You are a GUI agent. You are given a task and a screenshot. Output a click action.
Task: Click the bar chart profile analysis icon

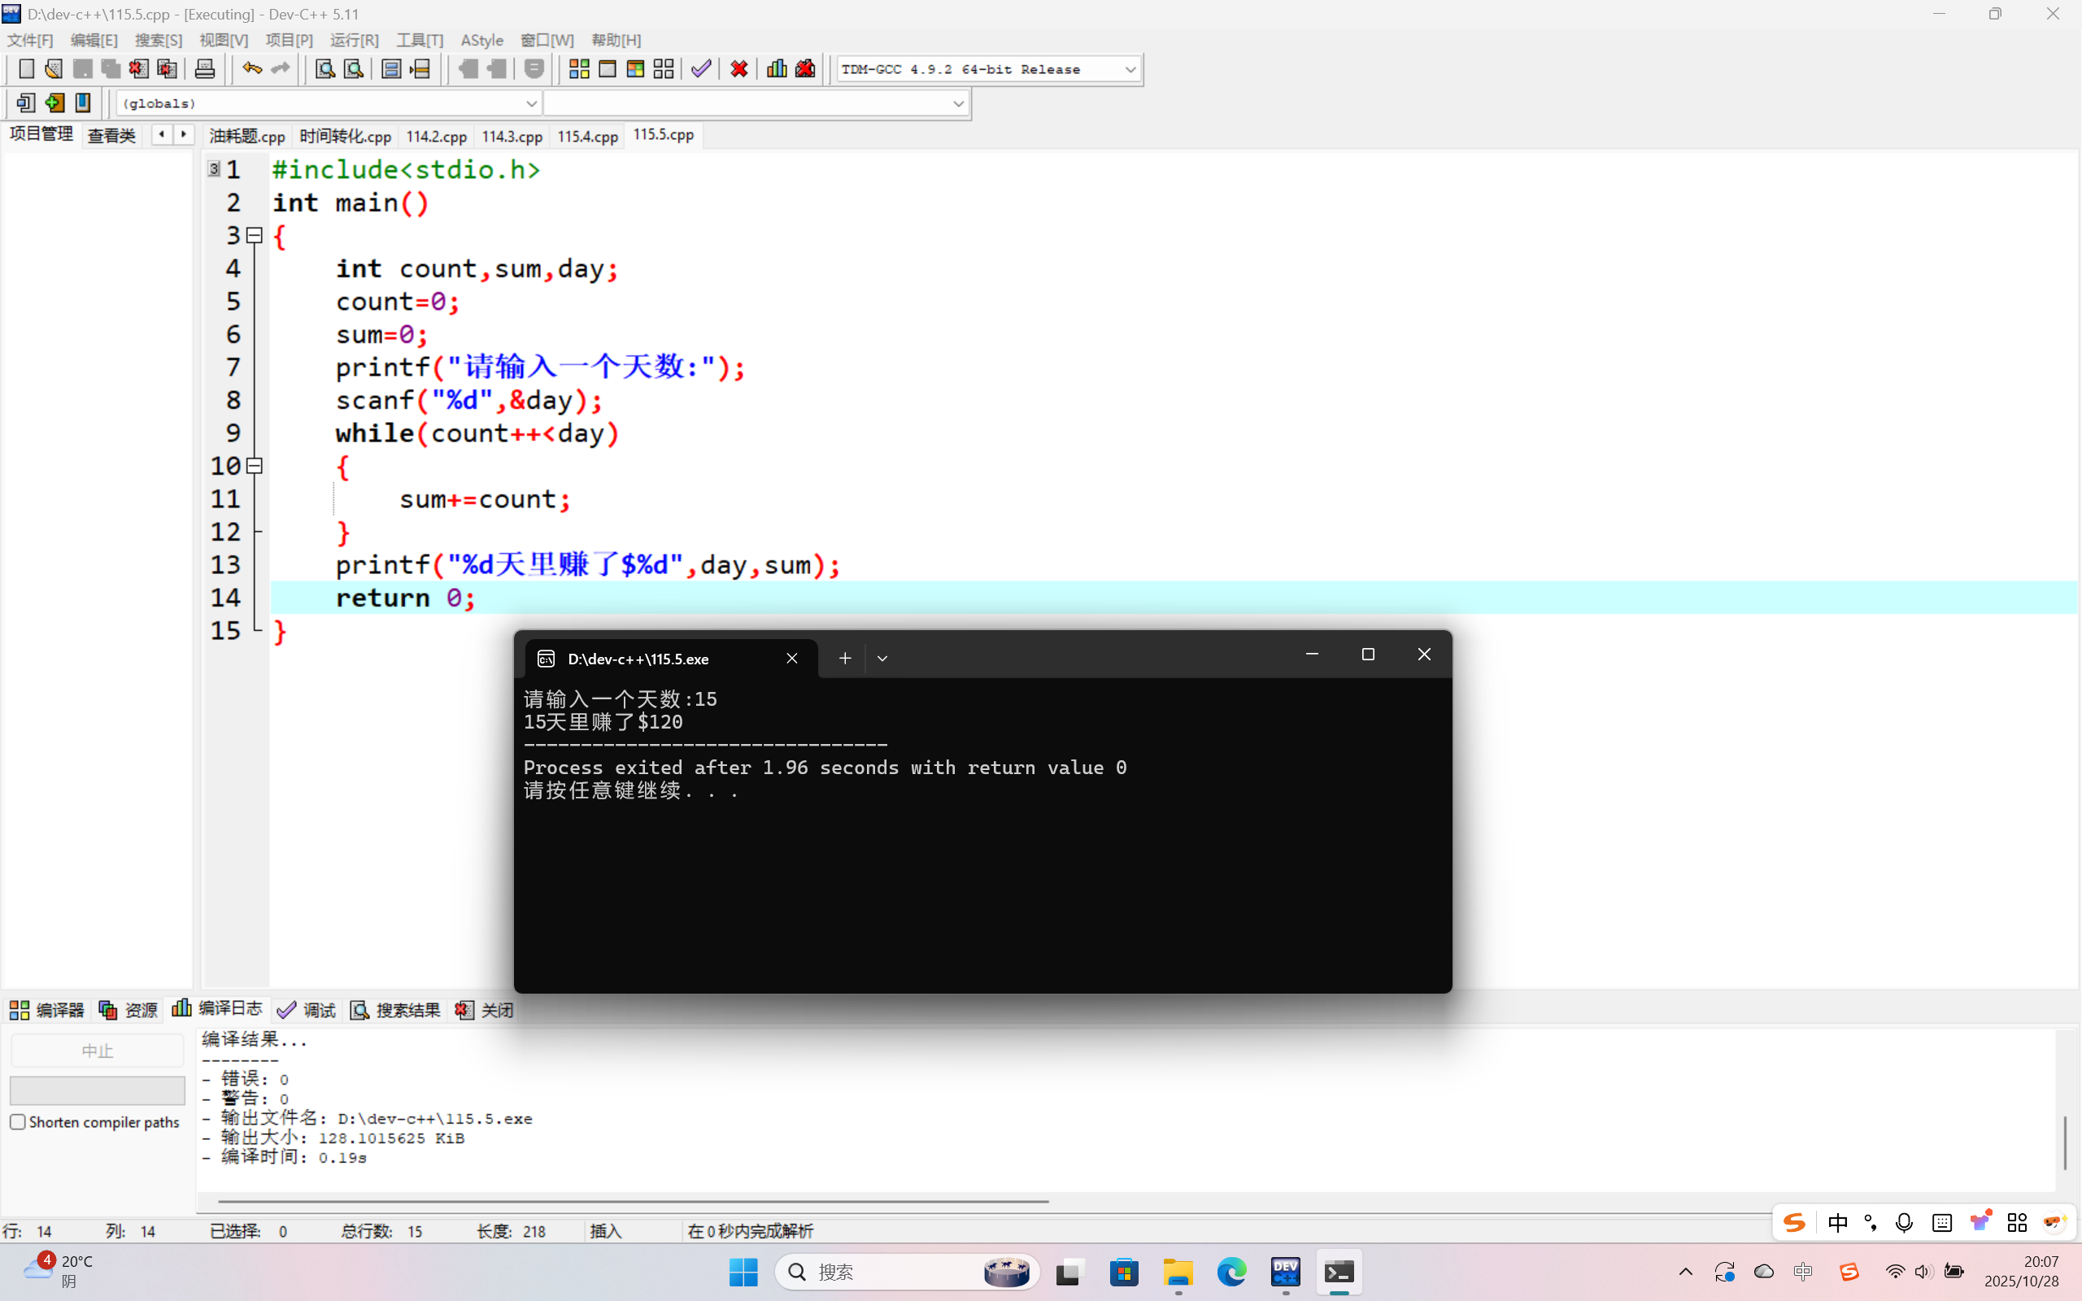tap(776, 69)
